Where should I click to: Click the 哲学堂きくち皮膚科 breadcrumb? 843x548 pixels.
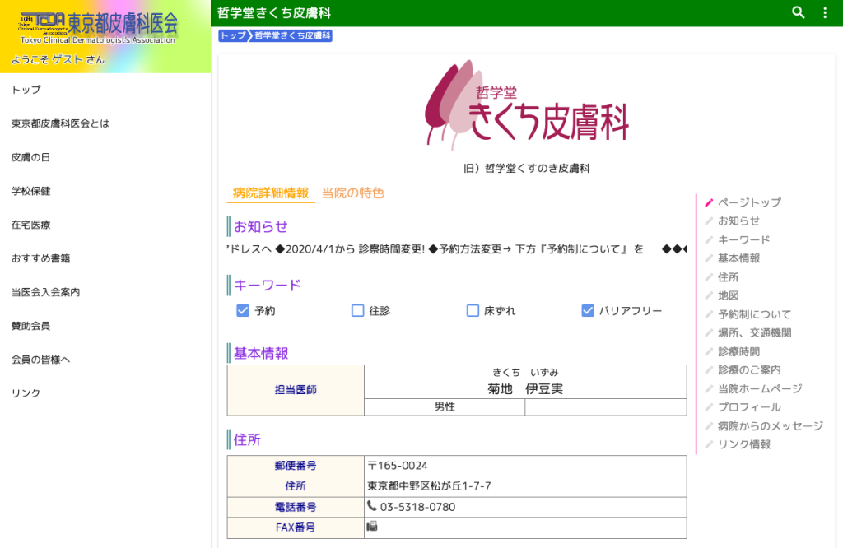pos(292,35)
